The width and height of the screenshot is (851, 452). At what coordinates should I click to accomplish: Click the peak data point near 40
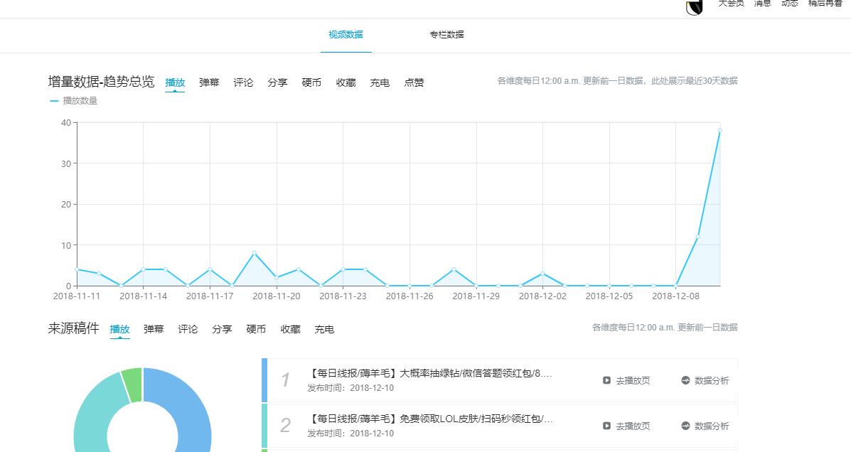(719, 131)
